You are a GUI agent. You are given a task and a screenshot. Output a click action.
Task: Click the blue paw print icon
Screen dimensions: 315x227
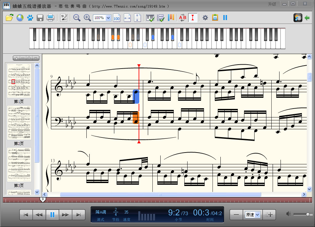30,18
